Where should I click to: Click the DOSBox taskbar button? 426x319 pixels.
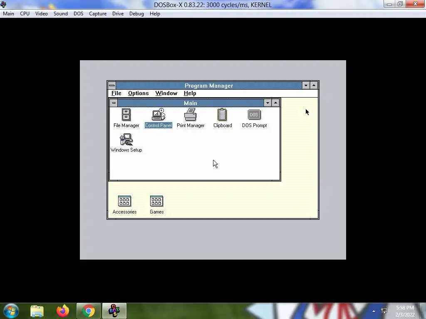pos(114,311)
